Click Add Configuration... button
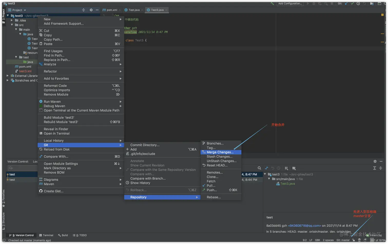 (x=290, y=4)
